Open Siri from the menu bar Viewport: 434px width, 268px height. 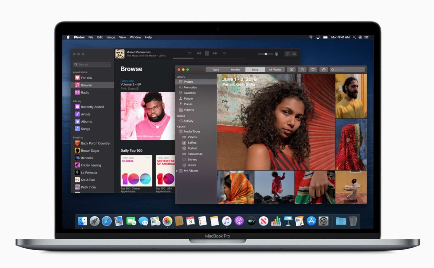tap(360, 37)
